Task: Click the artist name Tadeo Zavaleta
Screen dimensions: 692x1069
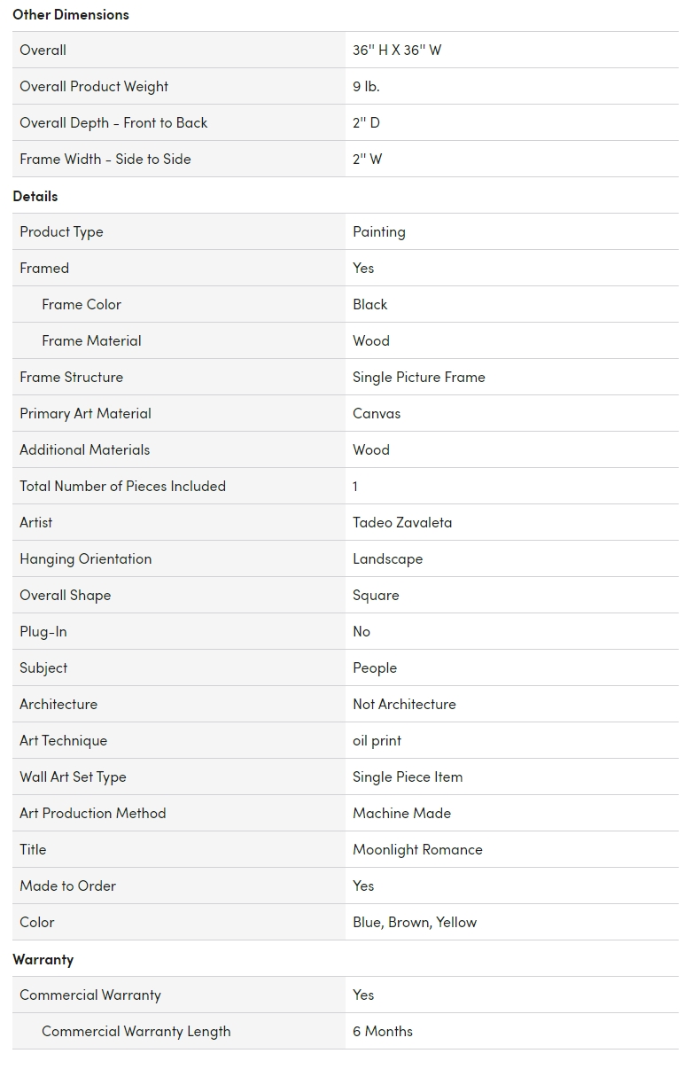Action: coord(402,522)
